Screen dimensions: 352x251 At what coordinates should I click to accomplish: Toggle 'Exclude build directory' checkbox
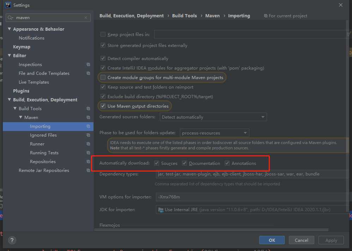click(x=103, y=97)
